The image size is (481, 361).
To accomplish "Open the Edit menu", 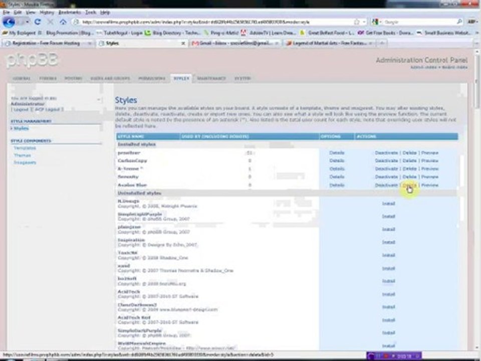I will coord(18,12).
